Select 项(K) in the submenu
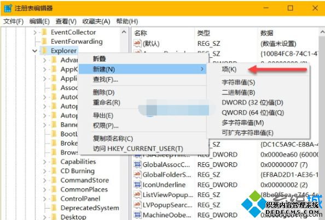Viewport: 325px width, 220px height. point(258,69)
